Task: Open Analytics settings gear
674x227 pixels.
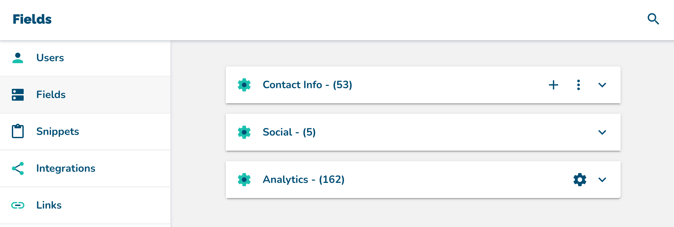Action: 580,180
